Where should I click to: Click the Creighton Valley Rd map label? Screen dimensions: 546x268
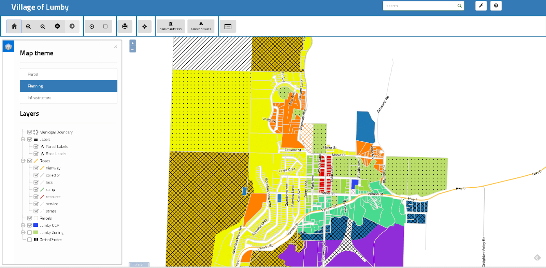[484, 252]
